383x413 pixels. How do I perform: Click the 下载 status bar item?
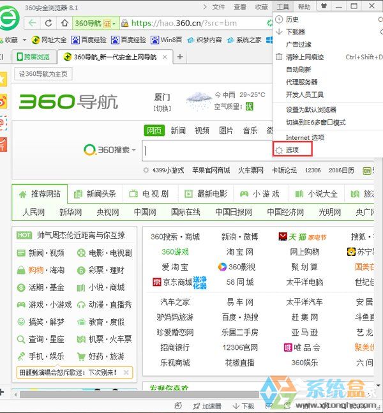point(243,406)
